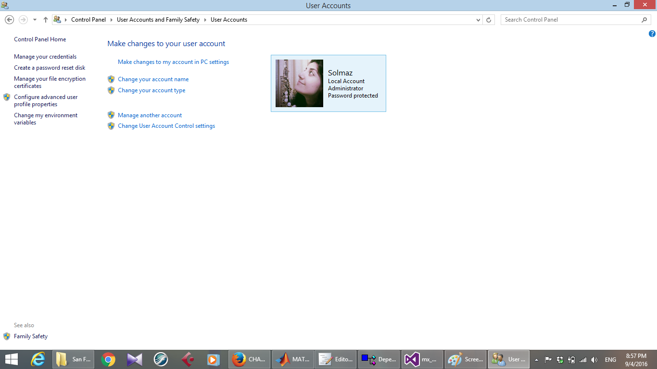This screenshot has height=369, width=657.
Task: Open the purple Visual Studio pinned taskbar icon
Action: [135, 359]
